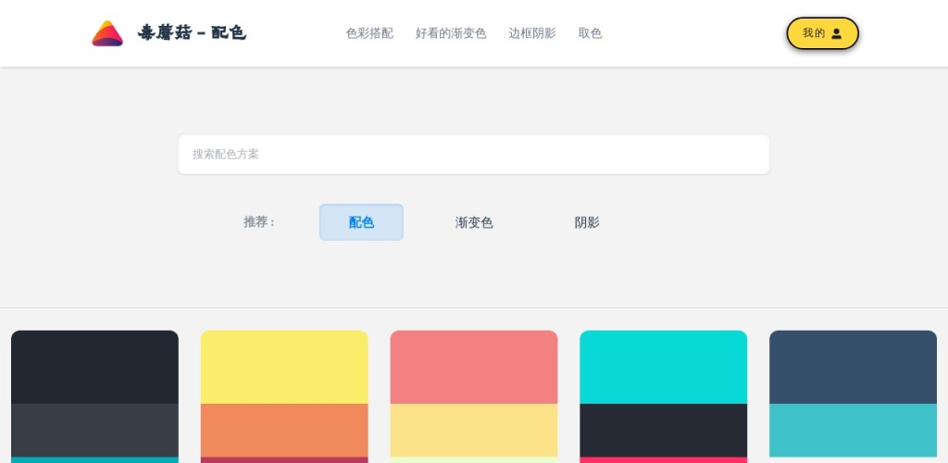Select the 取色 navigation link
Image resolution: width=948 pixels, height=463 pixels.
(x=590, y=33)
